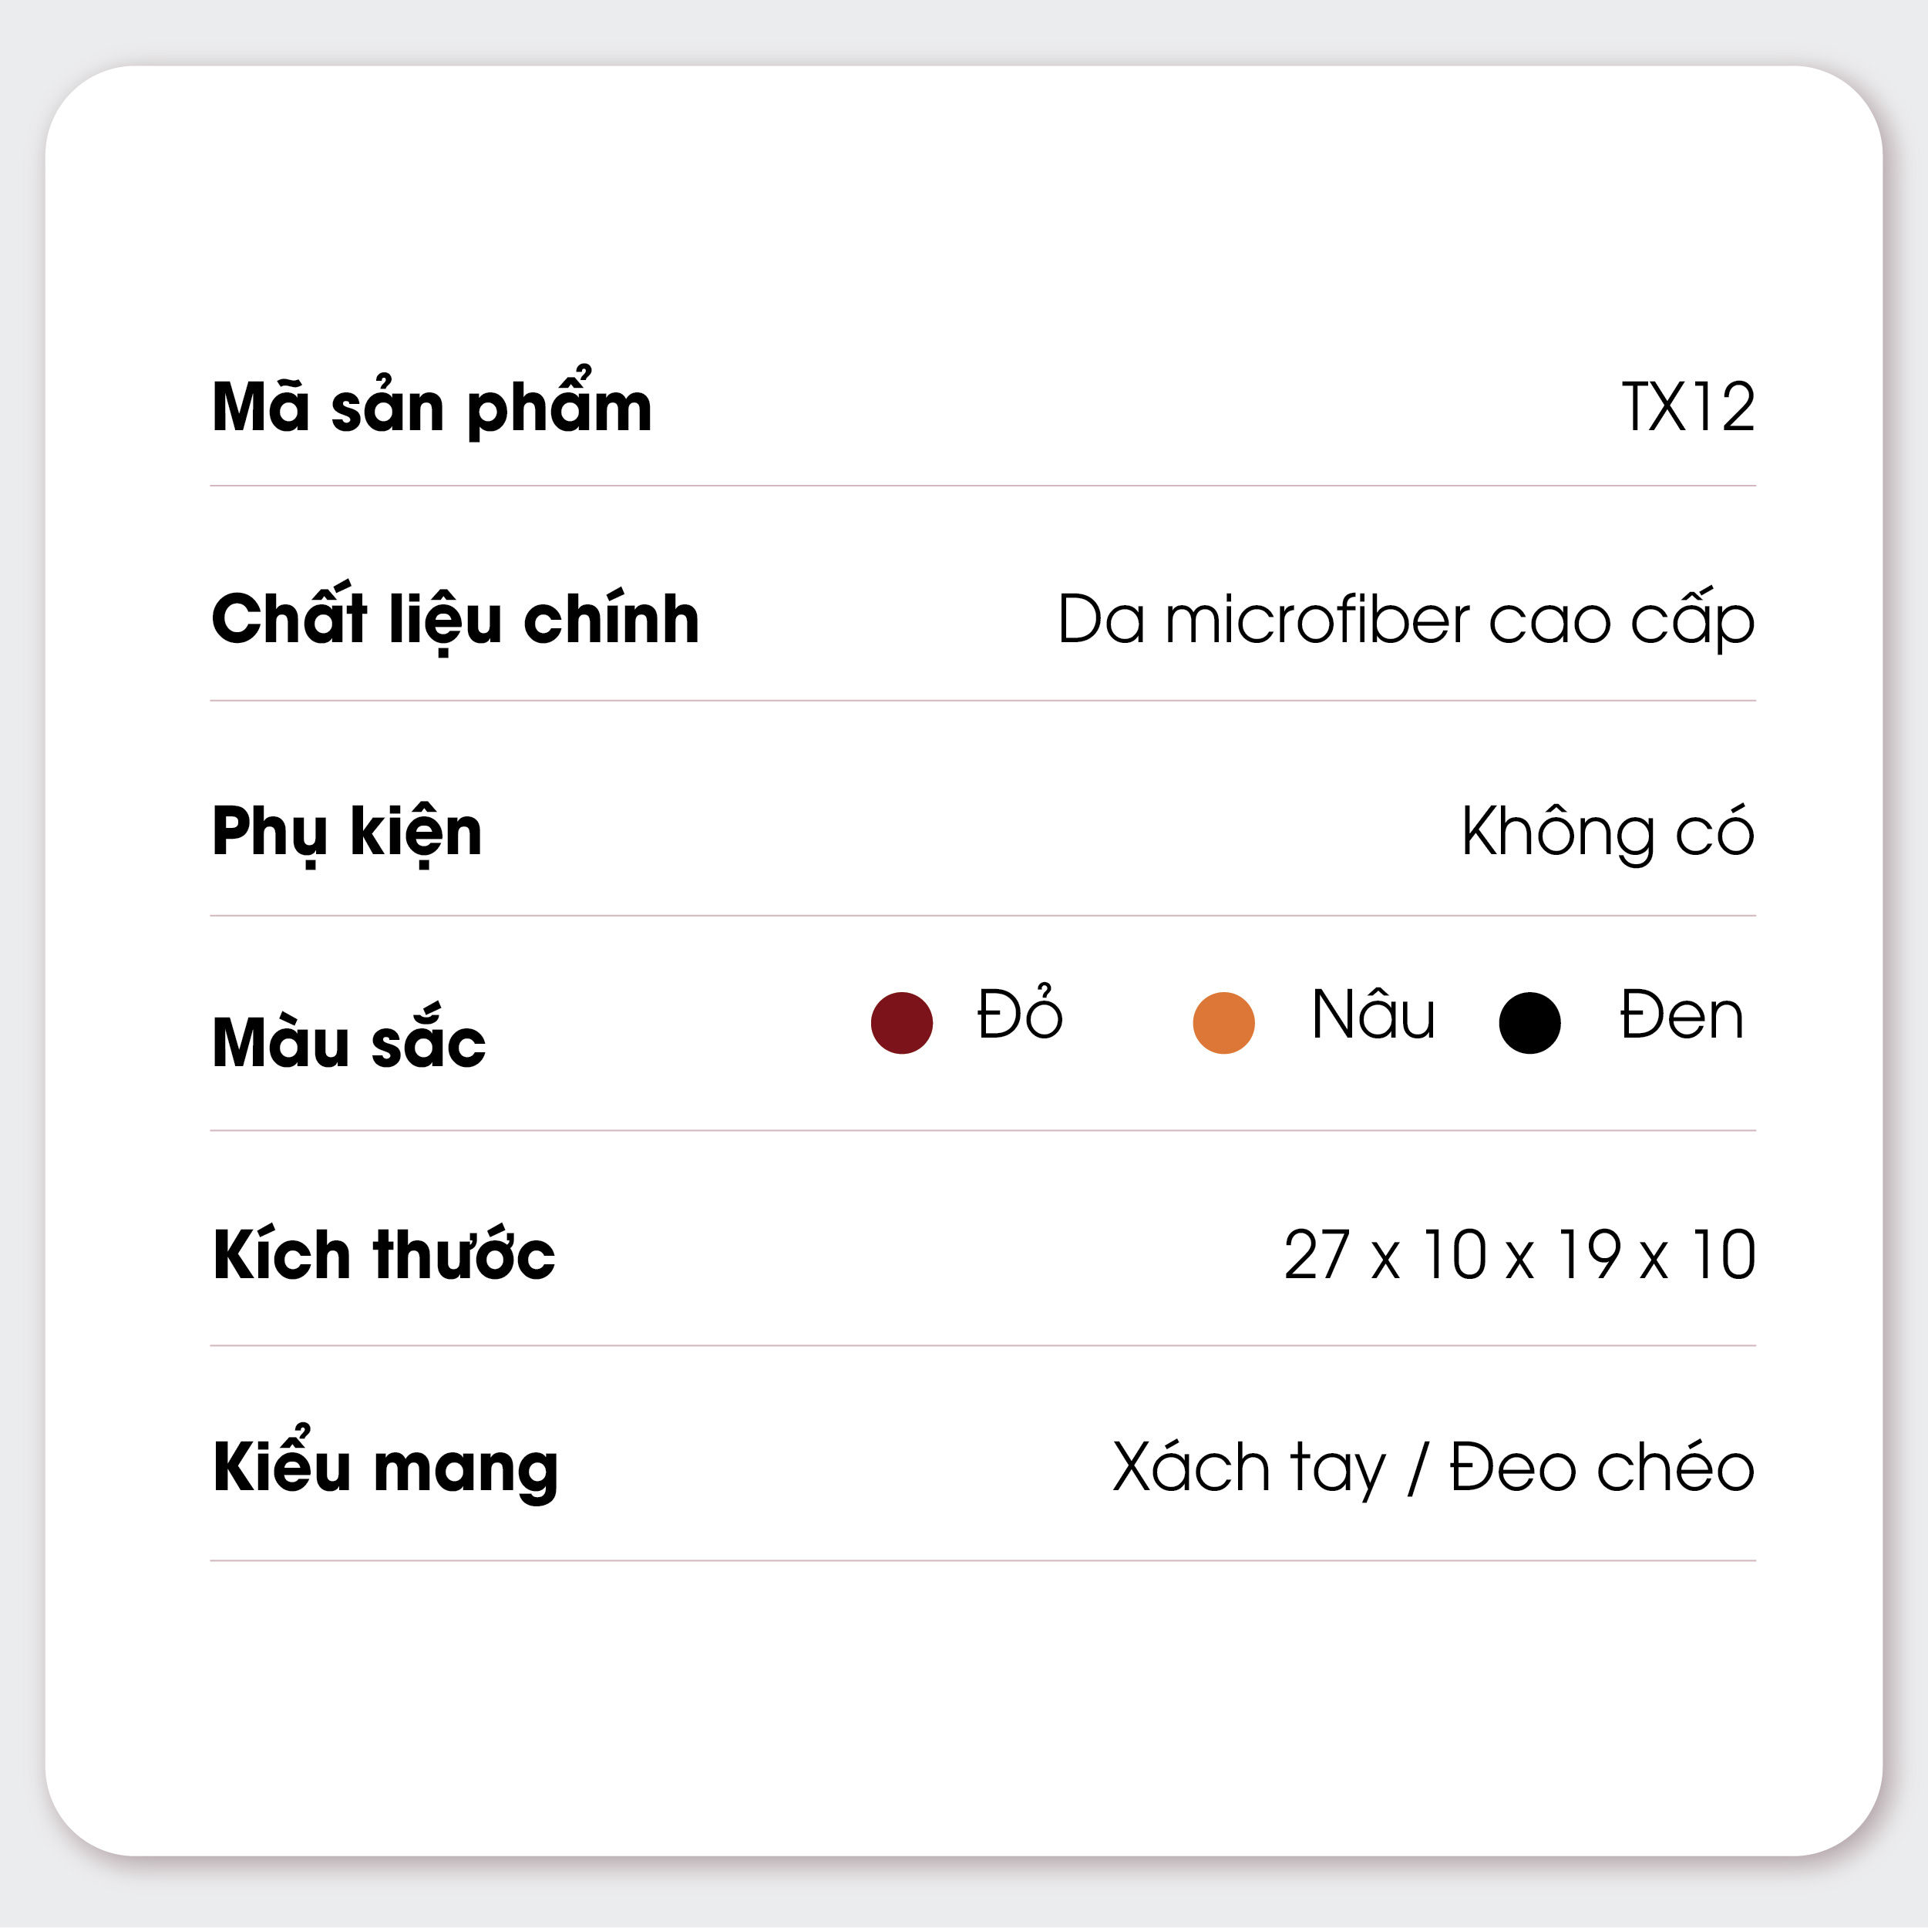Select the product code TX12
The width and height of the screenshot is (1928, 1928).
(x=1687, y=407)
